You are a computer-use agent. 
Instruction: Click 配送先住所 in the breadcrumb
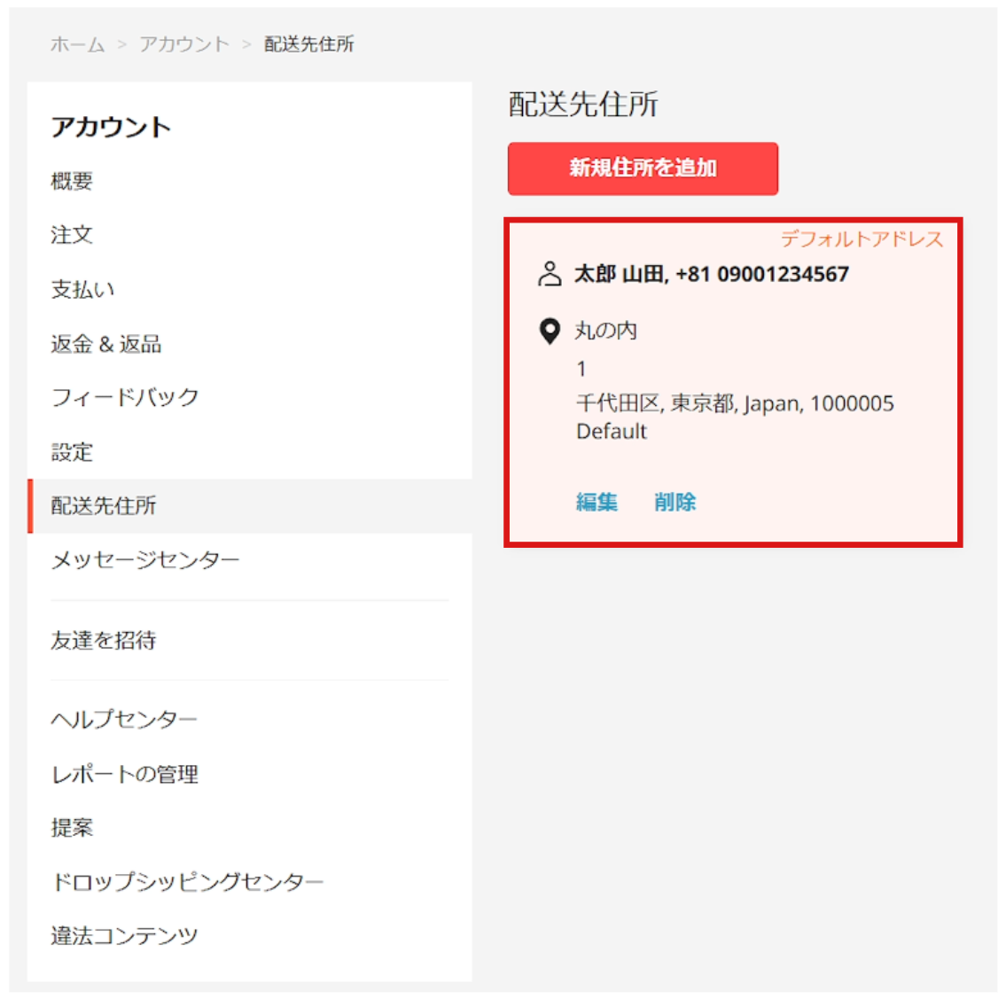(309, 44)
